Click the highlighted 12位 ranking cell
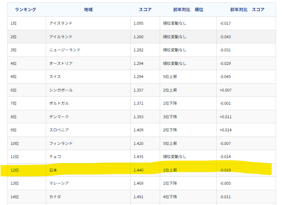Screen dimensions: 282x205 click(15, 170)
